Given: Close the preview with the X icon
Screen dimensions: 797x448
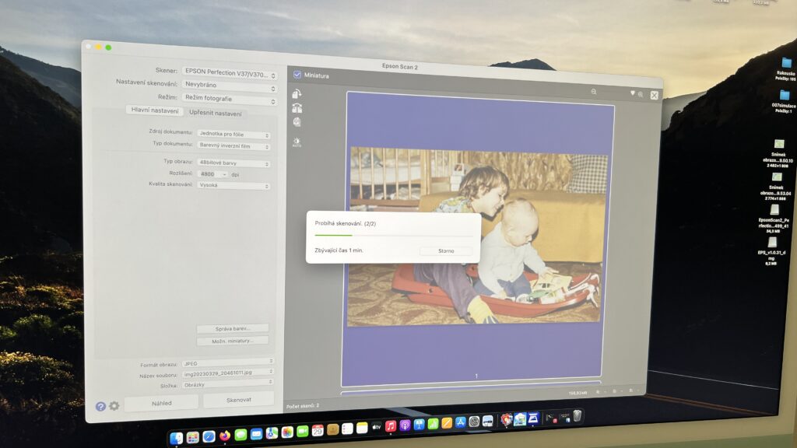Looking at the screenshot, I should [654, 96].
